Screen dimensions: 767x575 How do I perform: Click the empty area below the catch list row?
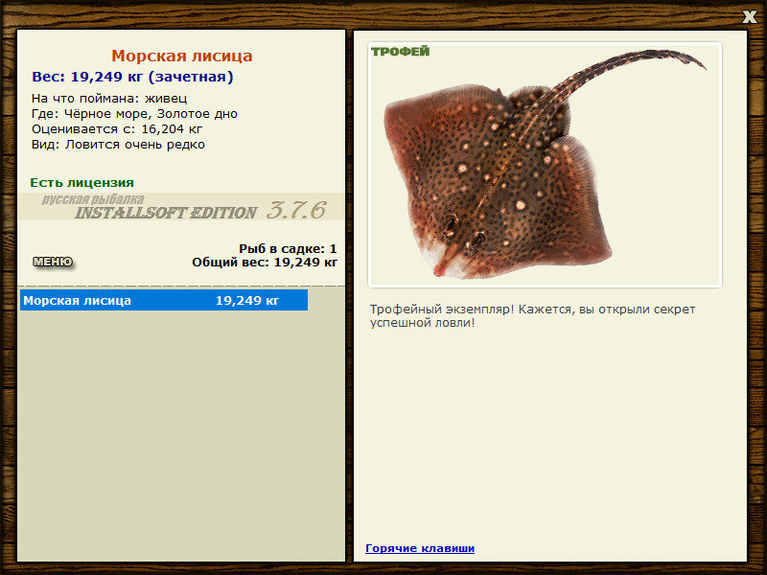[x=181, y=435]
